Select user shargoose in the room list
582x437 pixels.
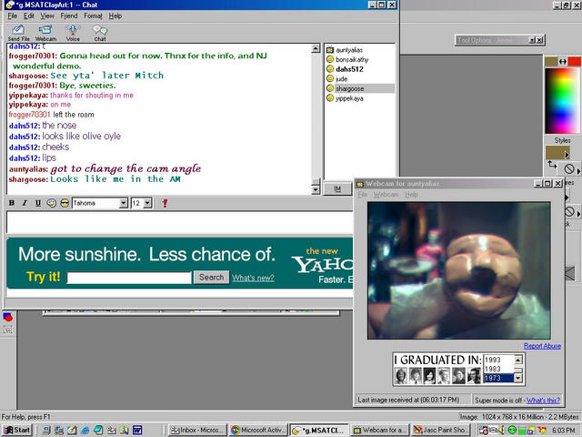[349, 88]
